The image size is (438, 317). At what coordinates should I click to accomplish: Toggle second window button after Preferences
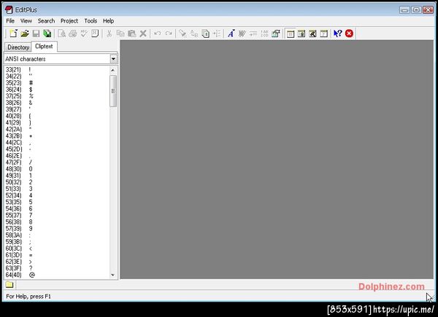tap(301, 34)
